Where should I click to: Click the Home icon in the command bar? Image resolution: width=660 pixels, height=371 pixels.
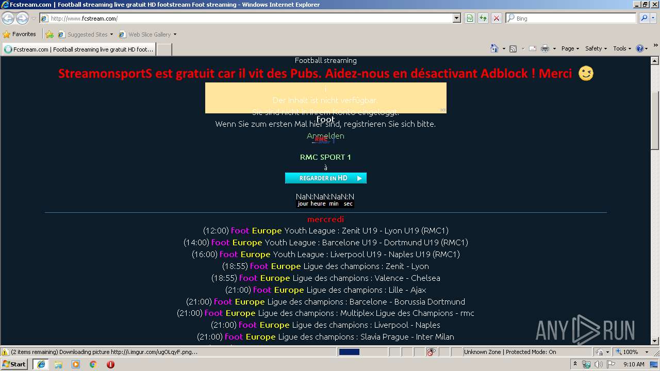pyautogui.click(x=494, y=48)
